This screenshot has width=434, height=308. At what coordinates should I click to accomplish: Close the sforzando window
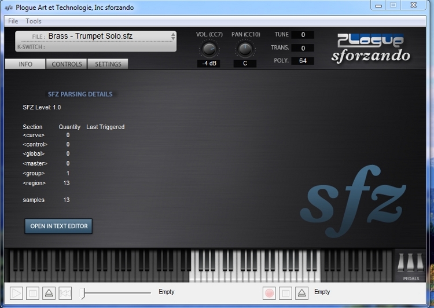coord(413,5)
